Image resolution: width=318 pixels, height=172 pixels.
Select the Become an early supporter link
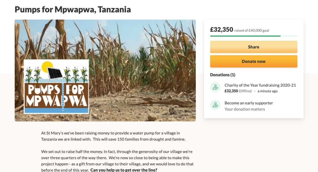249,103
